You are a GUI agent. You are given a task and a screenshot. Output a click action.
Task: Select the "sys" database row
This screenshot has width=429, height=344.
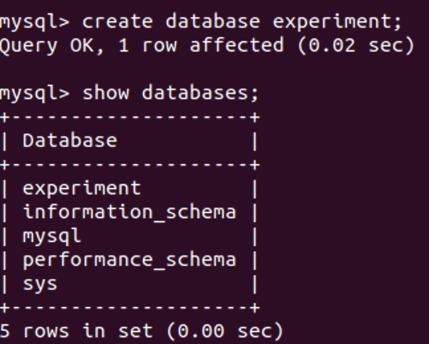tap(40, 284)
